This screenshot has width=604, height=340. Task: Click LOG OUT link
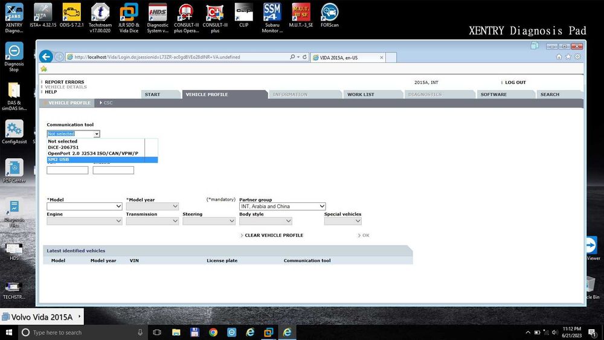pos(515,82)
